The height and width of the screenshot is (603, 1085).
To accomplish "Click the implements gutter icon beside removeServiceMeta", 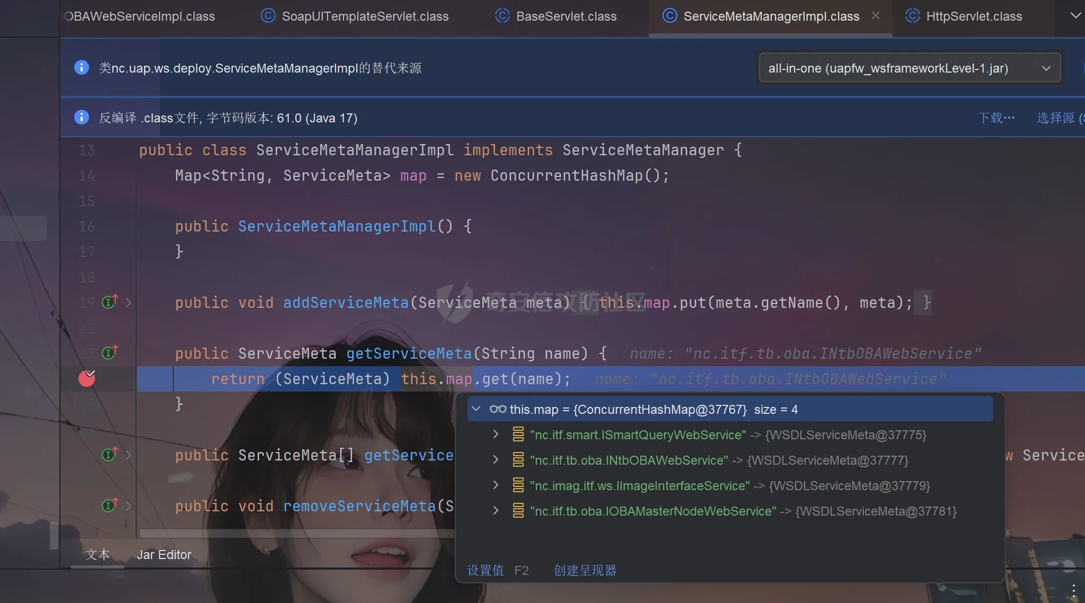I will (x=110, y=506).
